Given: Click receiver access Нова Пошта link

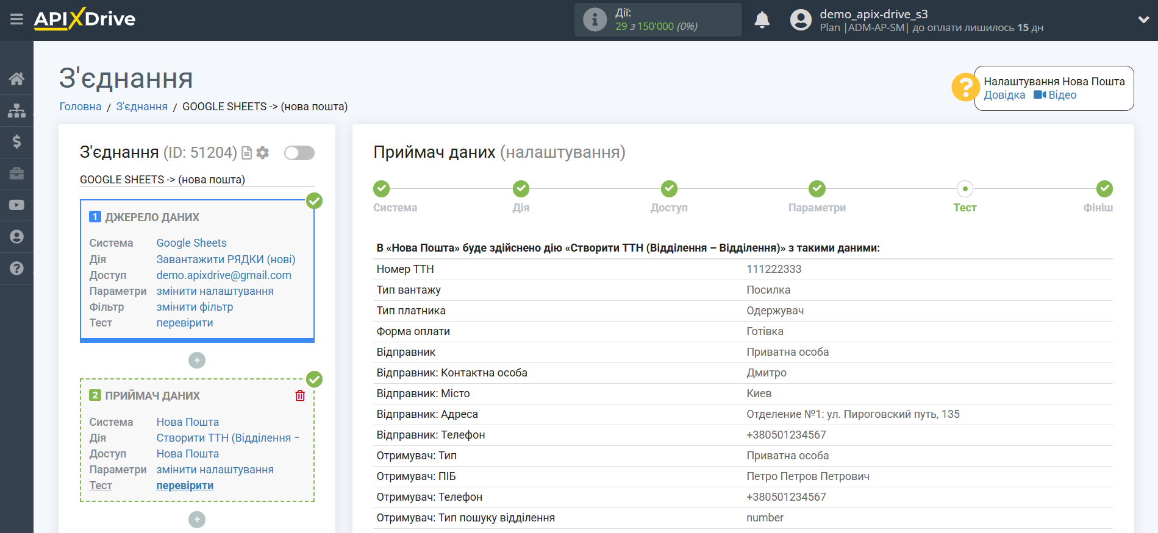Looking at the screenshot, I should (x=187, y=454).
